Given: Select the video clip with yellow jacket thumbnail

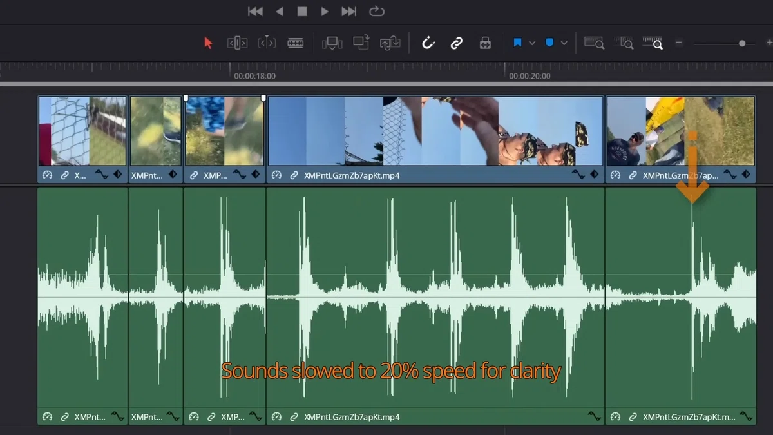Looking at the screenshot, I should tap(681, 131).
